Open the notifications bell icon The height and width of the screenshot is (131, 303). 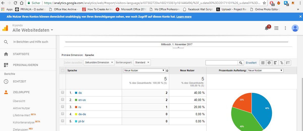(x=267, y=28)
